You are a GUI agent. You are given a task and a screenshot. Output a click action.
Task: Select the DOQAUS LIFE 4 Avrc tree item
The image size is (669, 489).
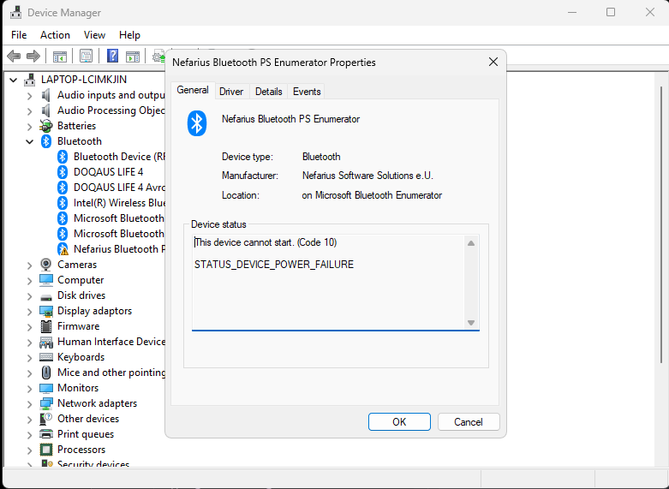pos(119,188)
